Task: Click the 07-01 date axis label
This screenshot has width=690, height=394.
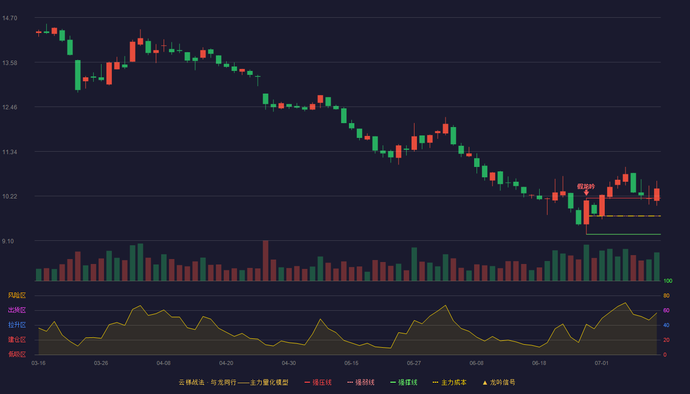Action: 602,363
